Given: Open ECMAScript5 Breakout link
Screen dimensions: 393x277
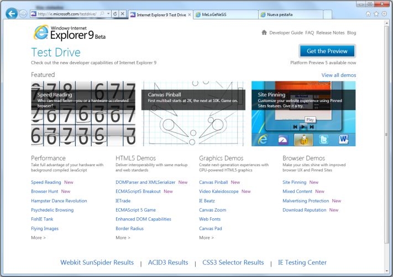Looking at the screenshot, I should (138, 191).
